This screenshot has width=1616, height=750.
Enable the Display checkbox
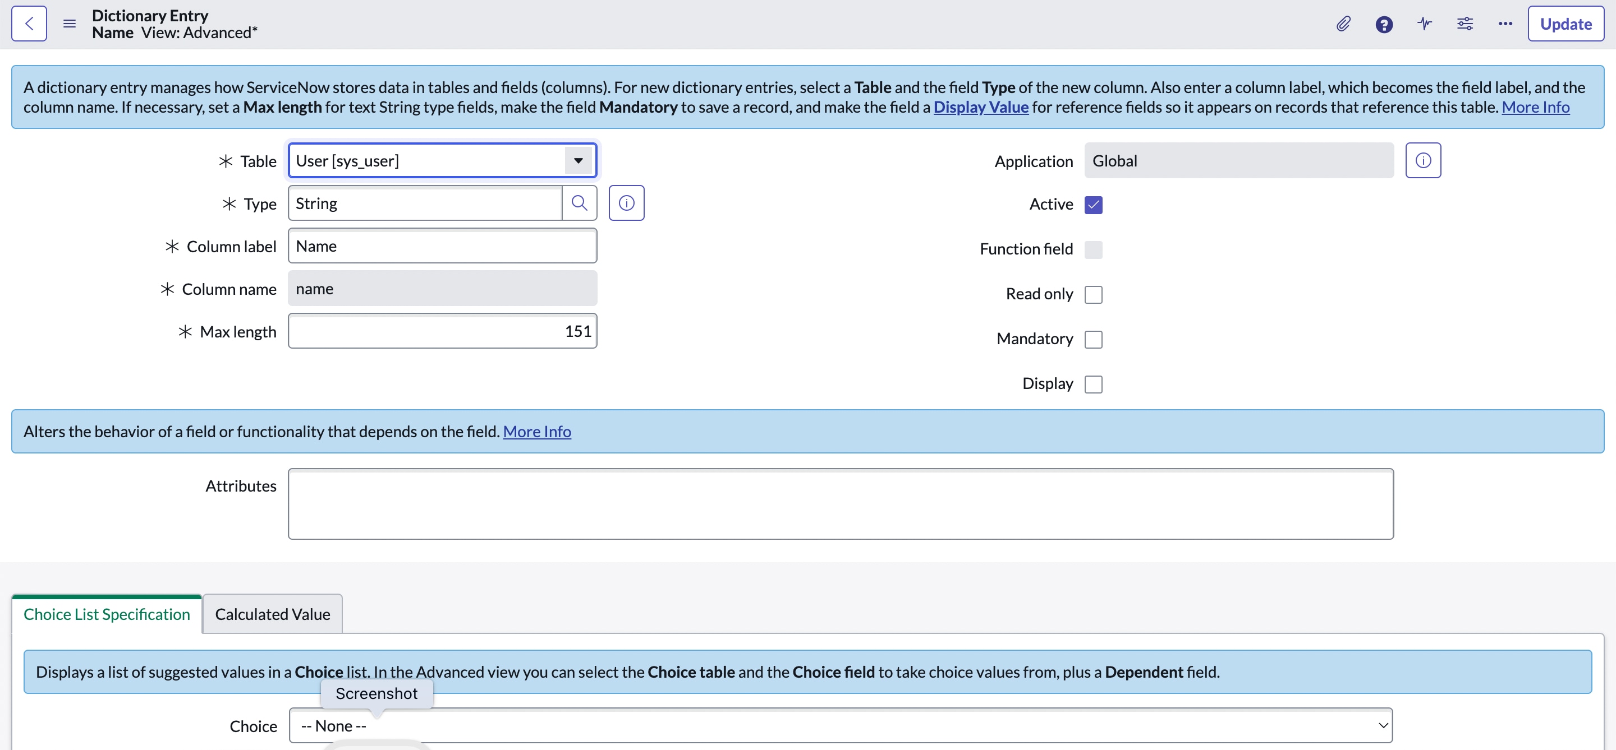click(x=1093, y=384)
